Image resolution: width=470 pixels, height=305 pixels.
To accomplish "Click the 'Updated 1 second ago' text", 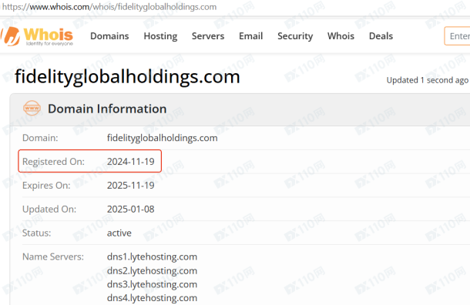I will [x=427, y=80].
